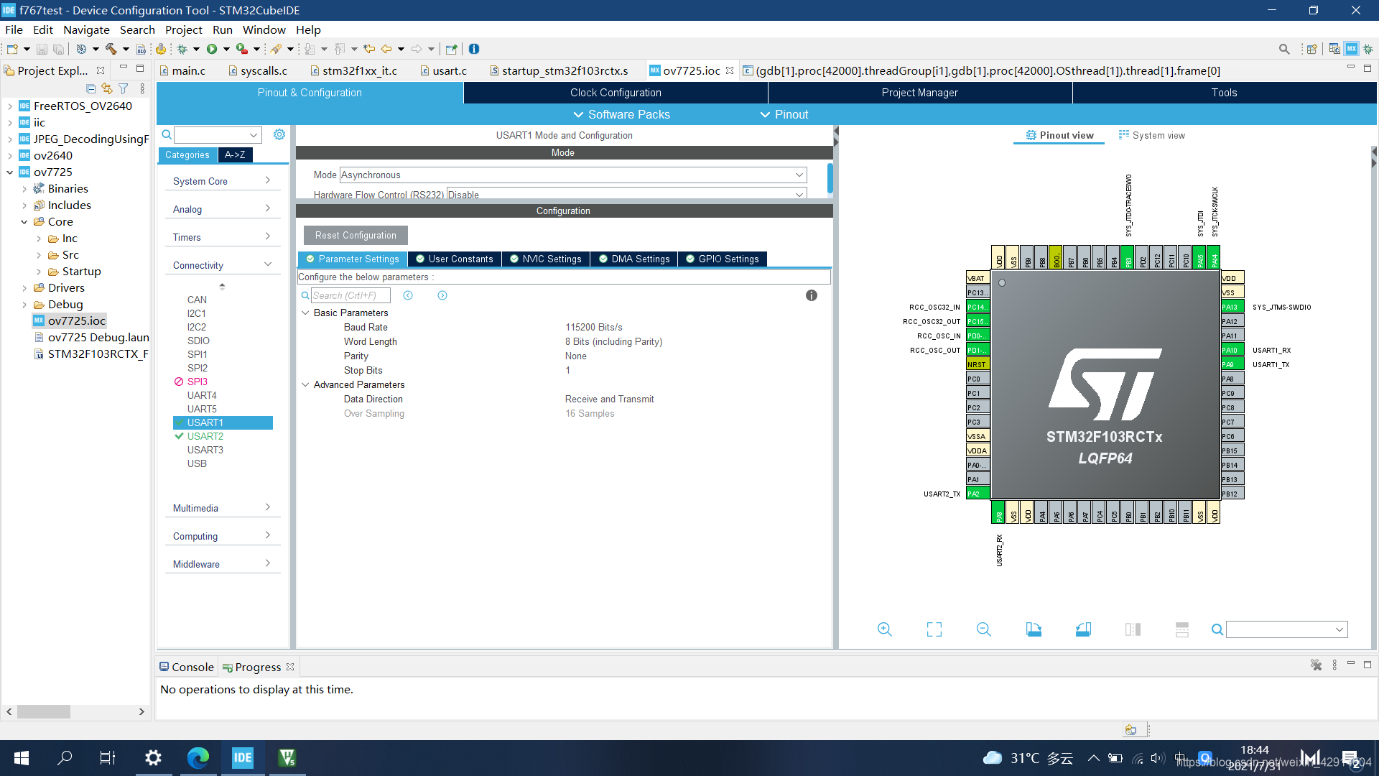Click Reset Configuration button
Image resolution: width=1379 pixels, height=776 pixels.
[x=356, y=235]
